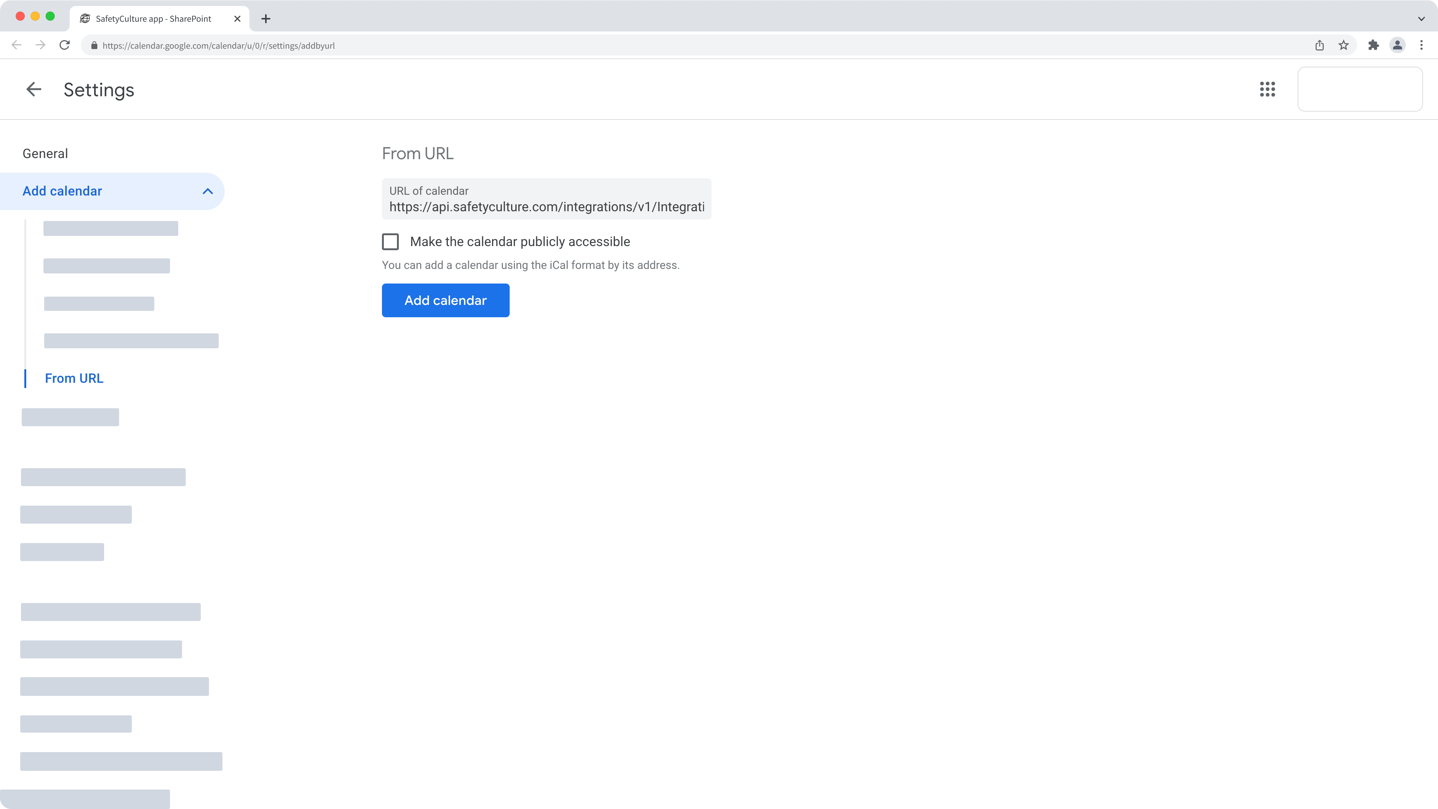
Task: Click the browser back navigation icon
Action: 16,45
